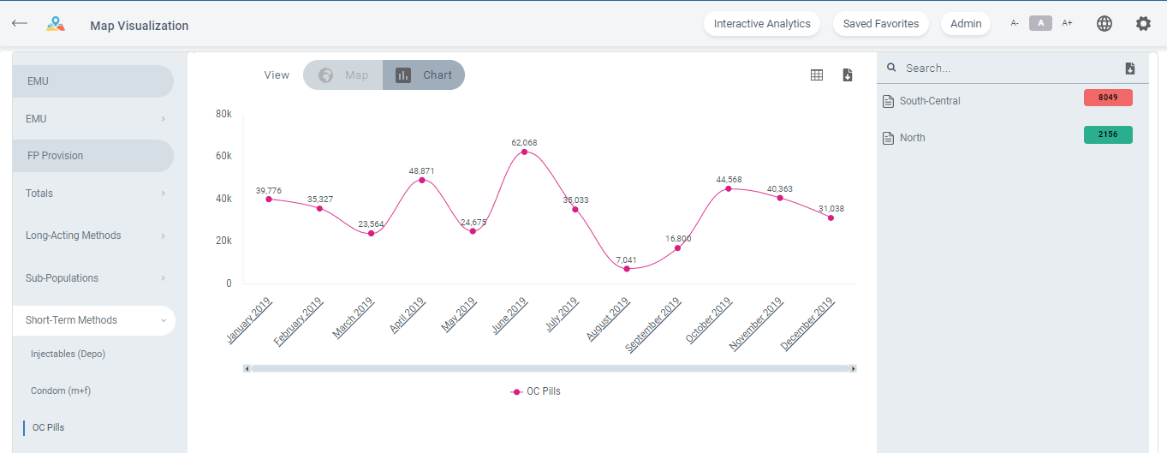Select the EMU header tab in sidebar
The height and width of the screenshot is (453, 1167).
[93, 81]
